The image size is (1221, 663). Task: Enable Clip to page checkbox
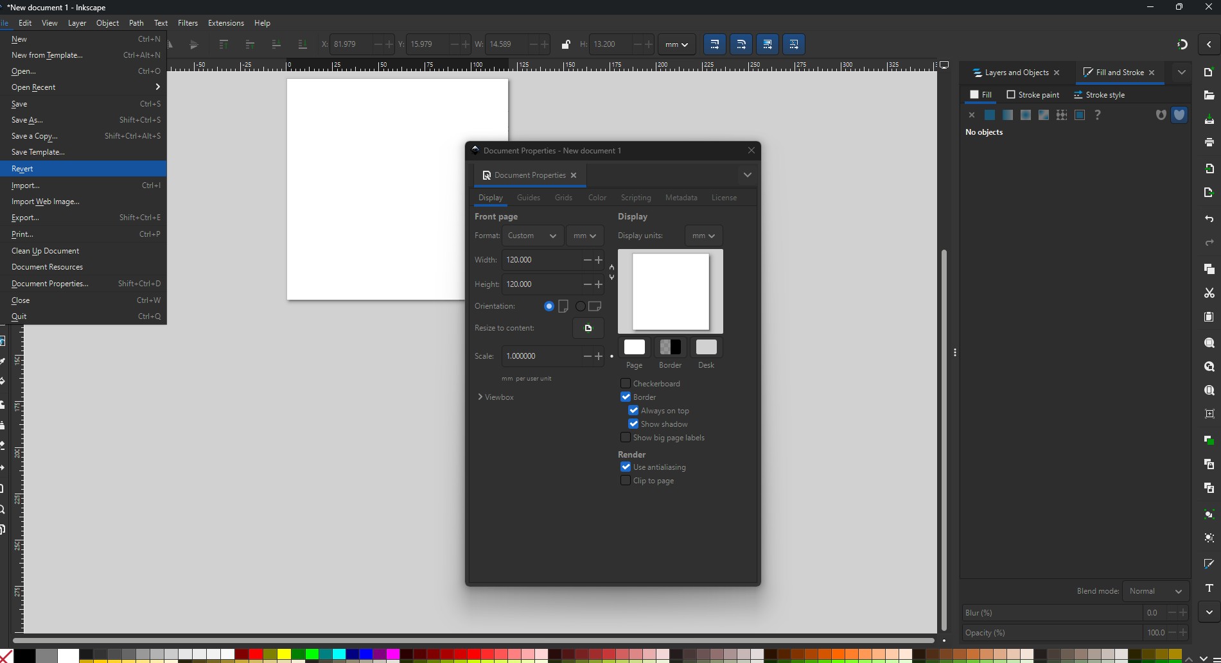coord(626,480)
